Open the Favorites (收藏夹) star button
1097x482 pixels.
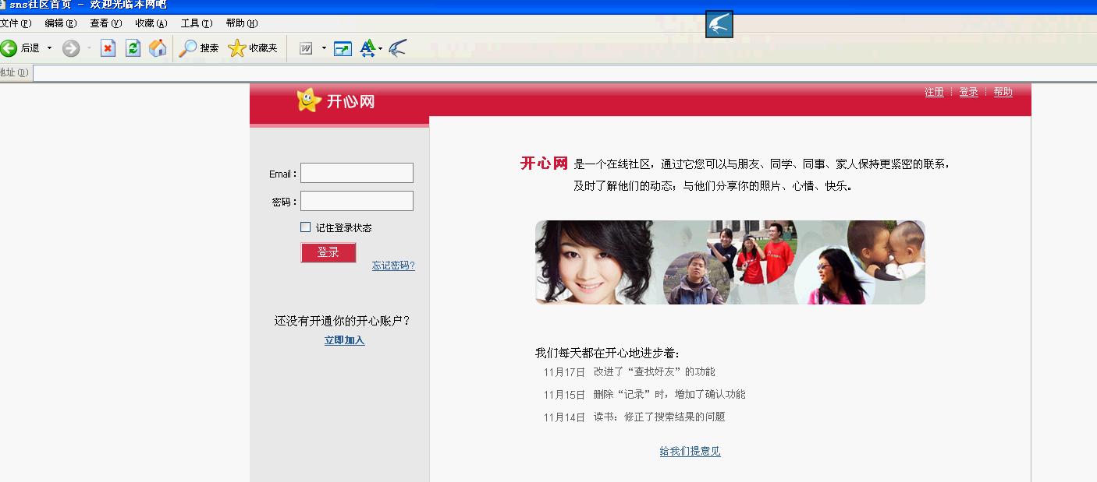[x=253, y=48]
